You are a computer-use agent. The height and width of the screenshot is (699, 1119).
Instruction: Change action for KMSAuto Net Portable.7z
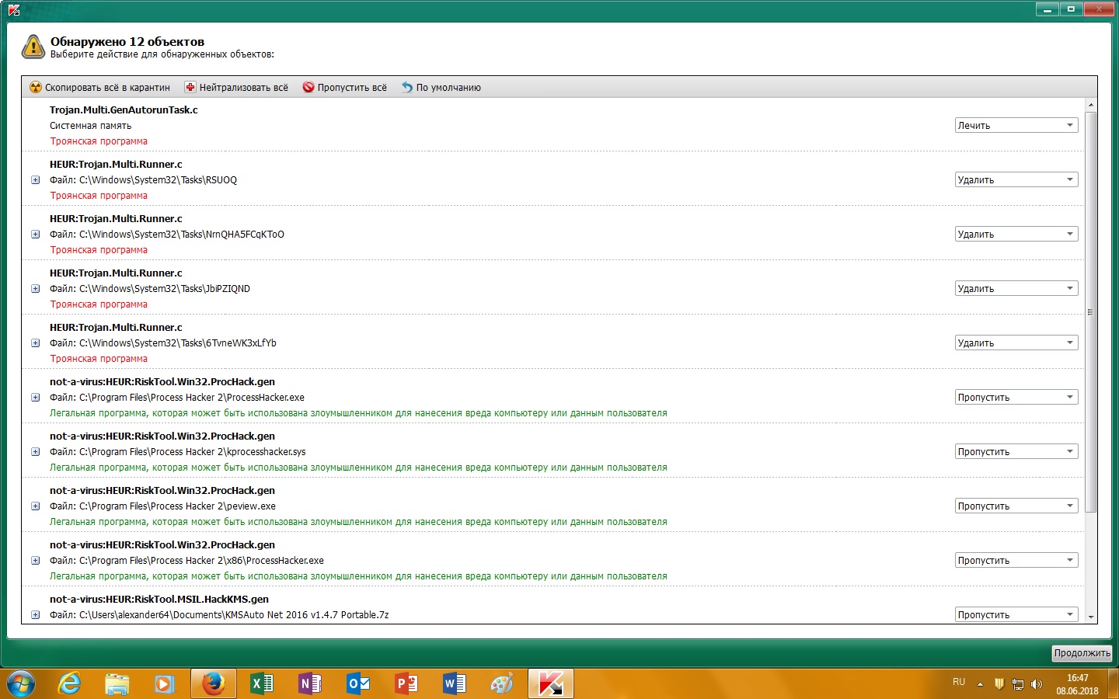point(1016,615)
